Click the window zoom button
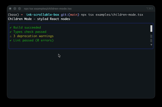162x107 pixels. tap(19, 9)
